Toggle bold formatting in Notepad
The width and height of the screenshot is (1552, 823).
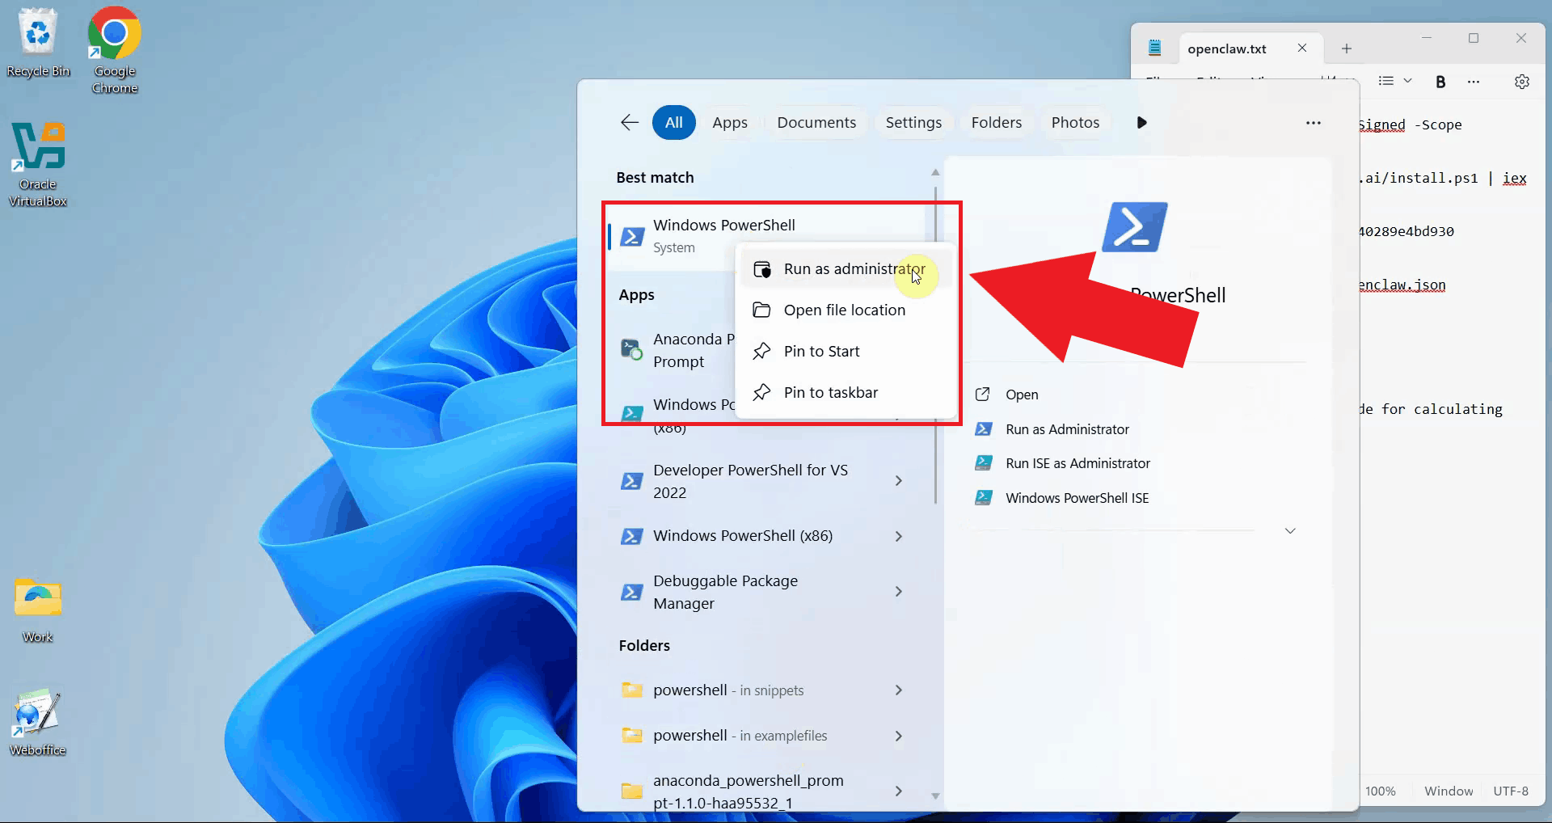click(x=1440, y=82)
